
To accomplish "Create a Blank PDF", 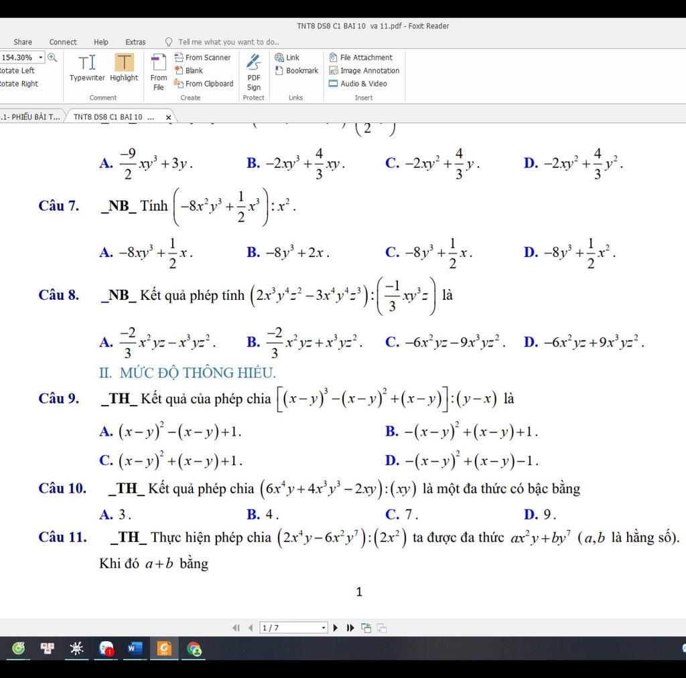I will 188,70.
